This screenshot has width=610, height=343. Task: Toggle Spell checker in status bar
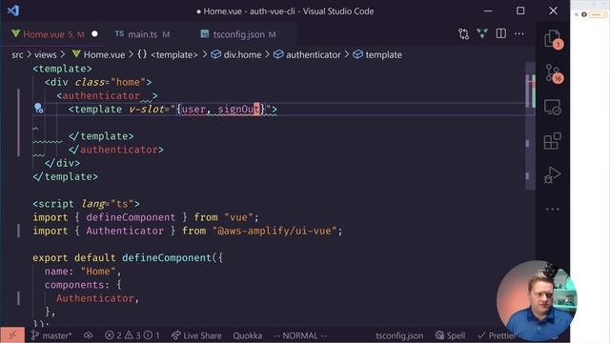(451, 335)
